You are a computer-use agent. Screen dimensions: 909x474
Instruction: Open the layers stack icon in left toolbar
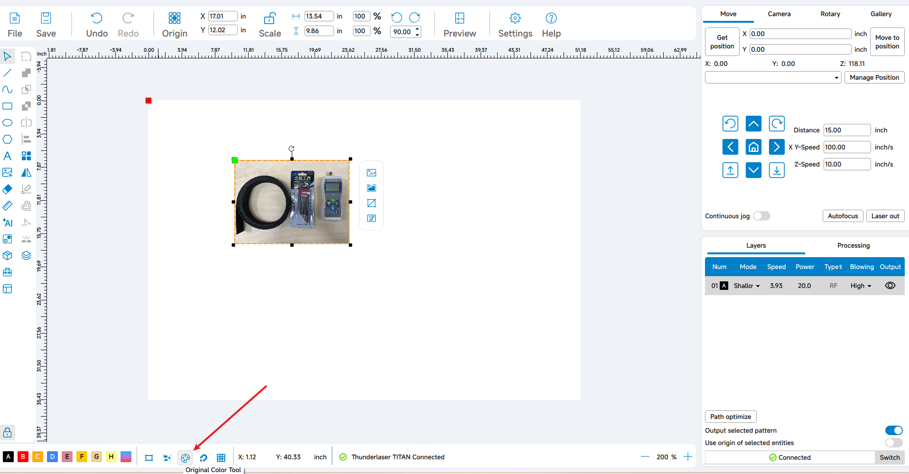[27, 256]
